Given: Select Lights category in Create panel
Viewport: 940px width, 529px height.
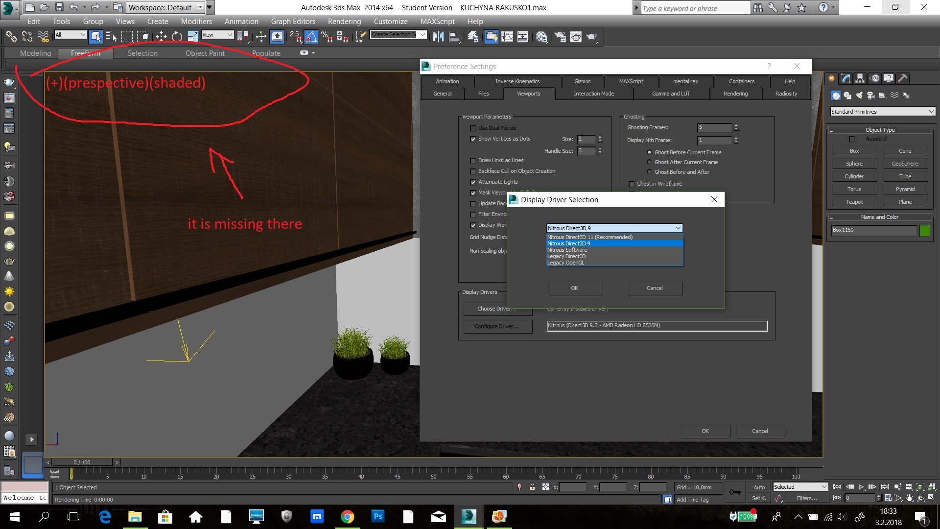Looking at the screenshot, I should coord(859,96).
